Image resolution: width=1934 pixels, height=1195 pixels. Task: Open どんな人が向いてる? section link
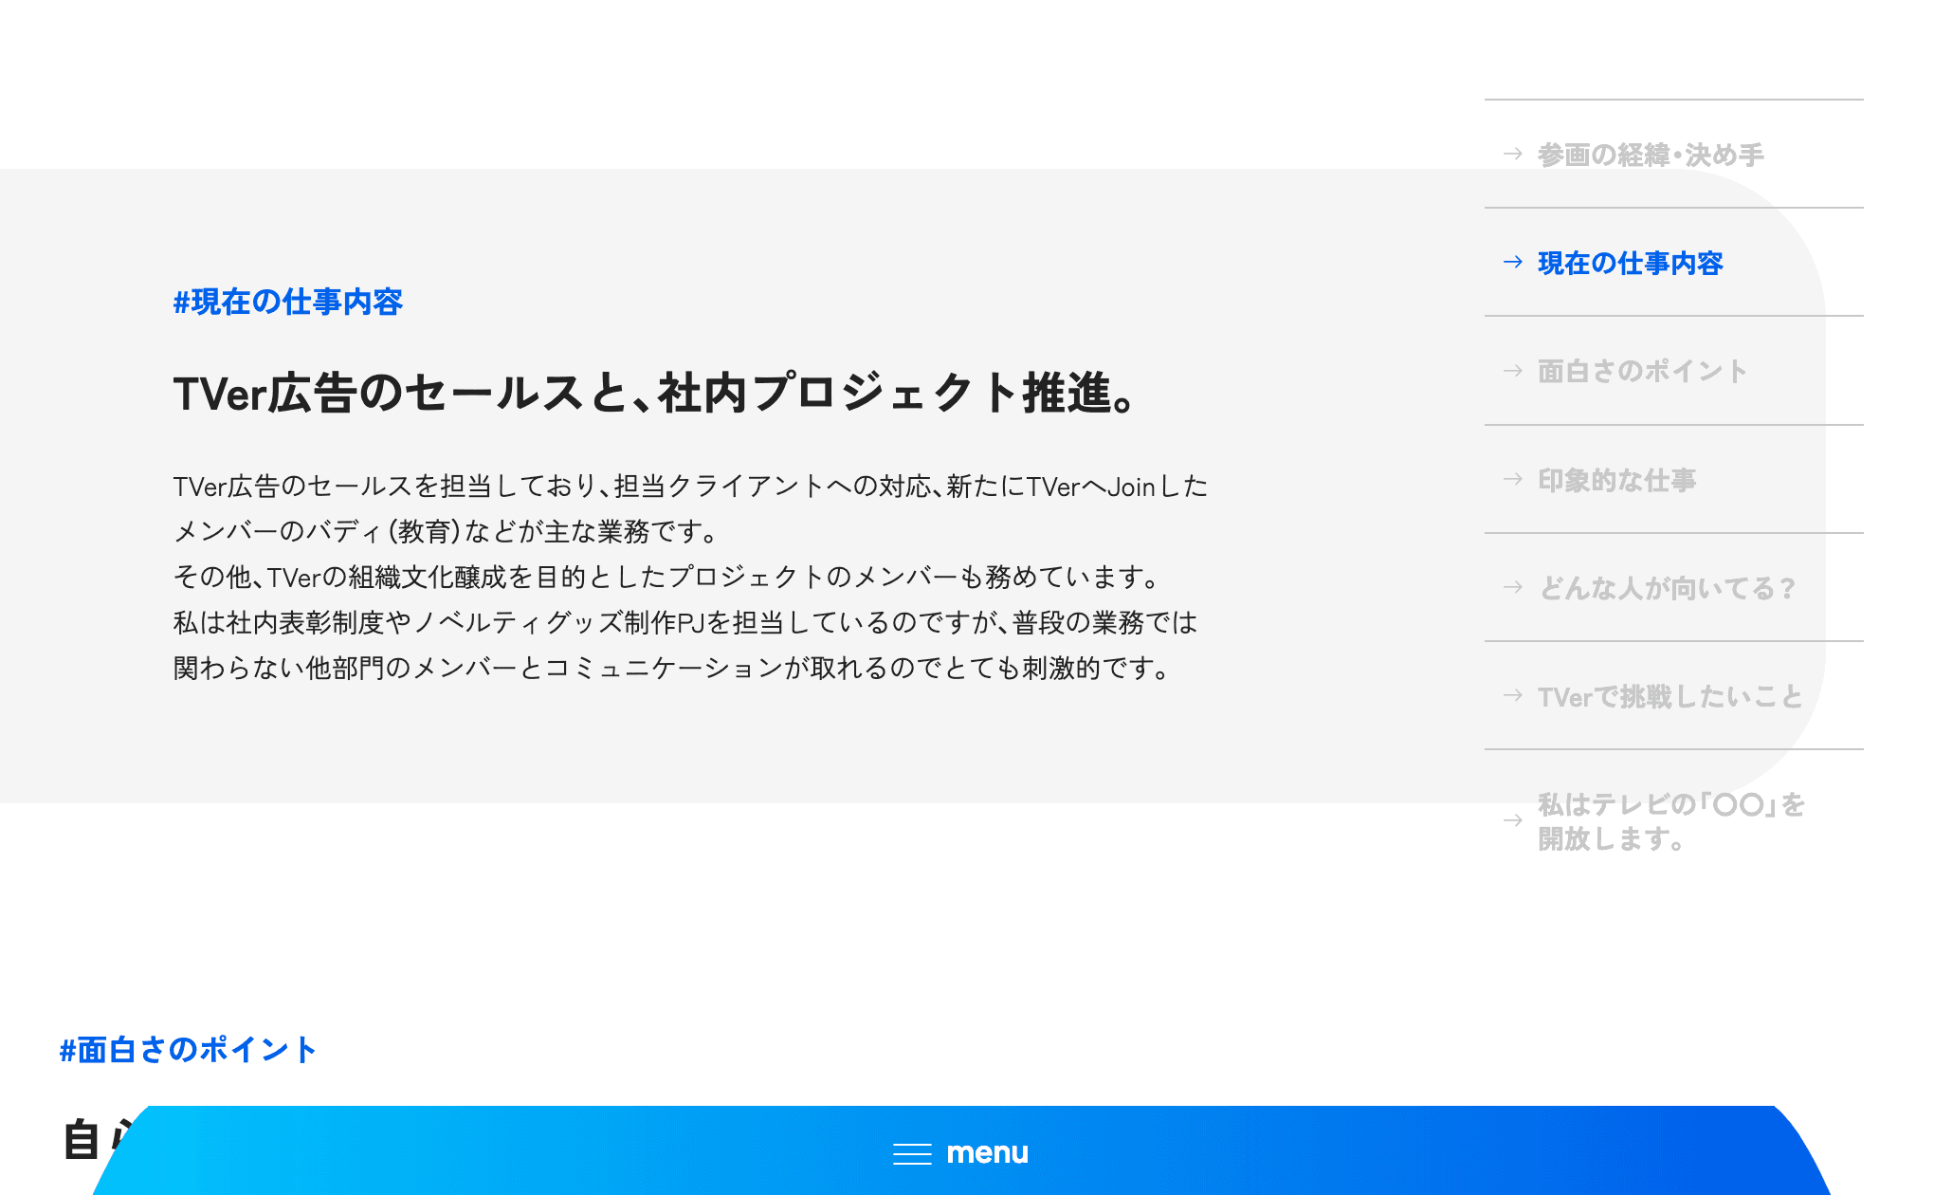pos(1667,588)
